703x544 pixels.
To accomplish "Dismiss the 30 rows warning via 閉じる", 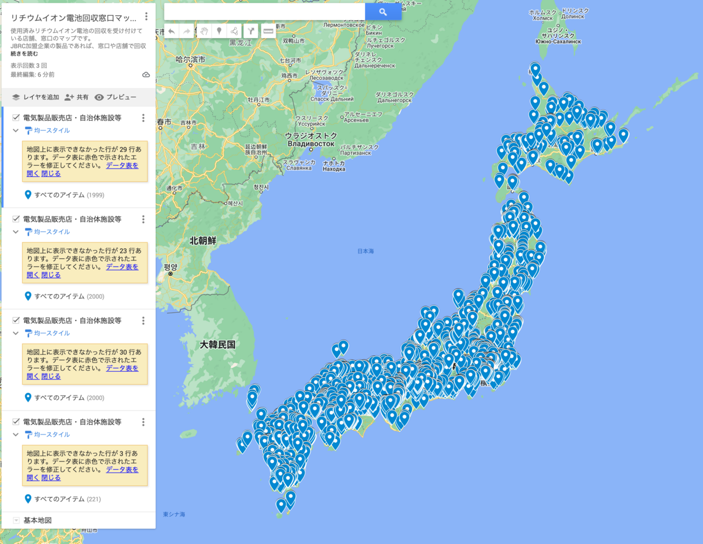I will [51, 376].
